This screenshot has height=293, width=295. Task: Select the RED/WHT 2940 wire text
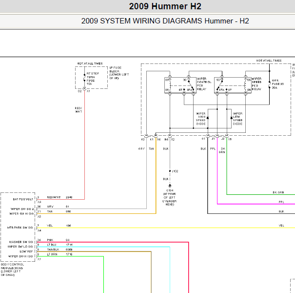[x=59, y=197]
